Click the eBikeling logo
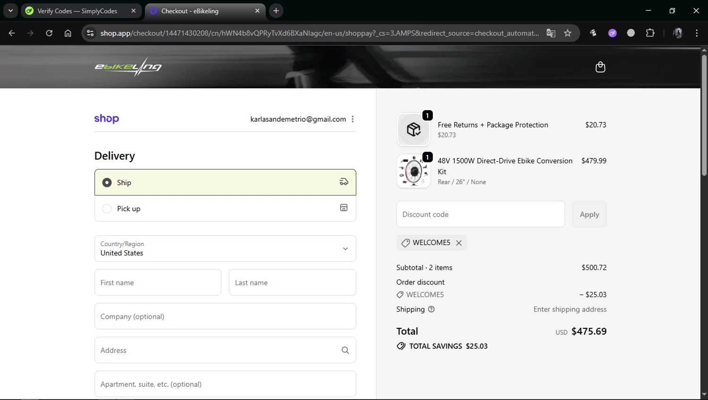708x400 pixels. click(128, 67)
